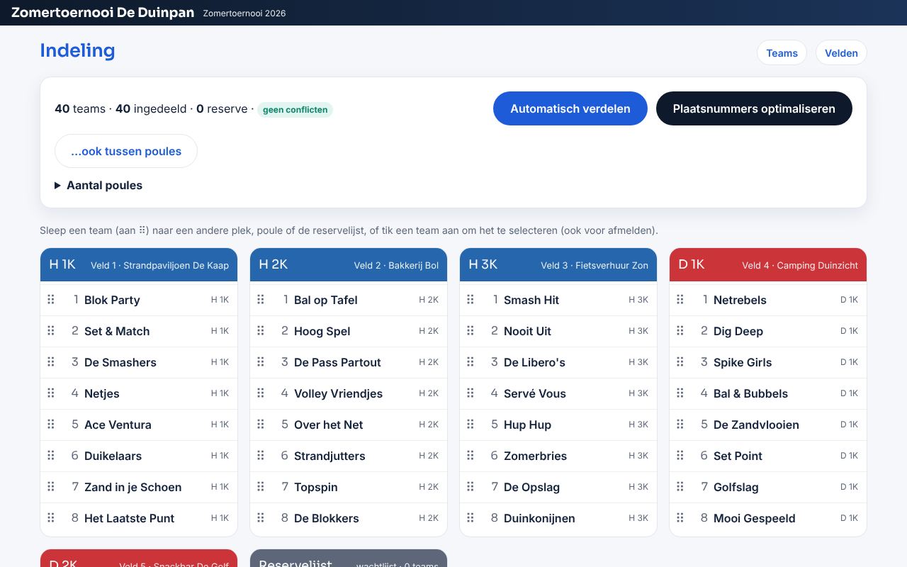The width and height of the screenshot is (907, 567).
Task: Expand the Aantal poules section
Action: click(x=98, y=186)
